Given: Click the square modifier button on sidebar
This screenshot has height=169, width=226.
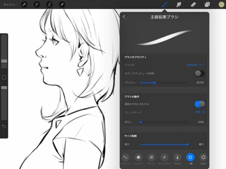Looking at the screenshot, I should 4,78.
